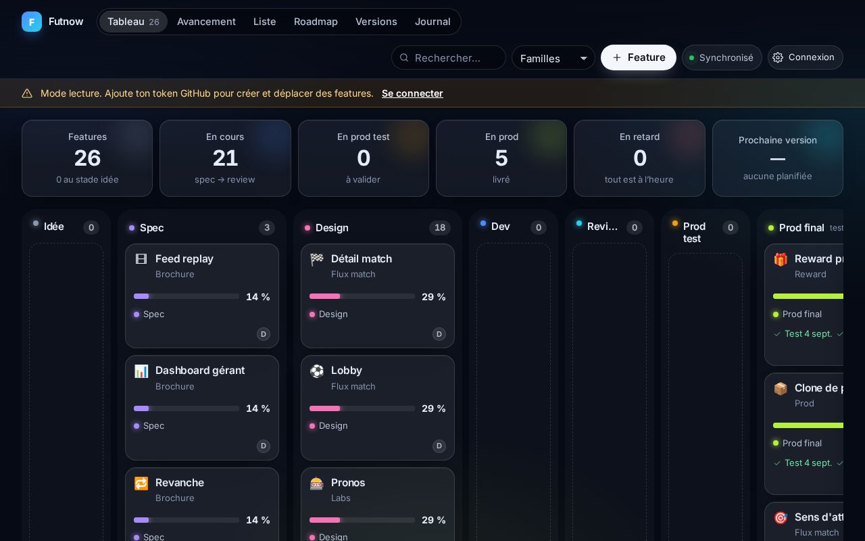This screenshot has width=865, height=541.
Task: Click the D avatar on Feed replay card
Action: tap(264, 334)
